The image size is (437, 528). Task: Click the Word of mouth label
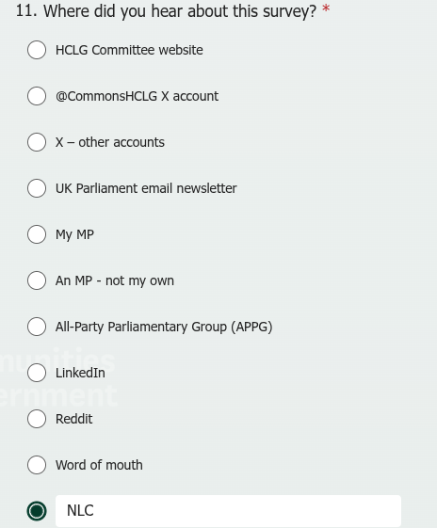point(99,465)
